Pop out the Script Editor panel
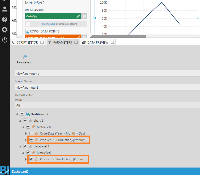Viewport: 200px width, 175px height. (x=42, y=42)
